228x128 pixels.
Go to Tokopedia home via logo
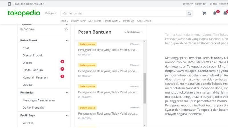[24, 13]
